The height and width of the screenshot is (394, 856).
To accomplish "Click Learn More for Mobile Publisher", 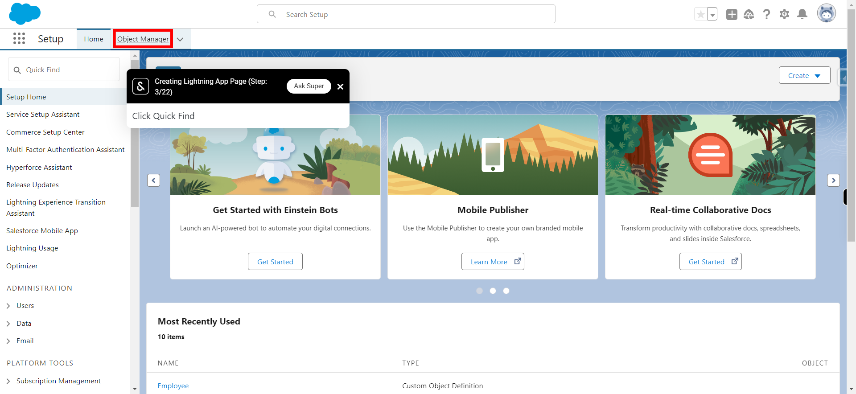I will (493, 262).
